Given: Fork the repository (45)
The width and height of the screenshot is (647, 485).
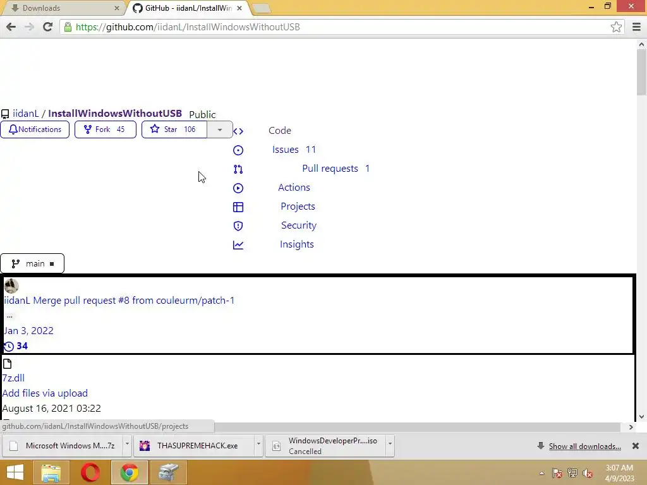Looking at the screenshot, I should coord(106,129).
